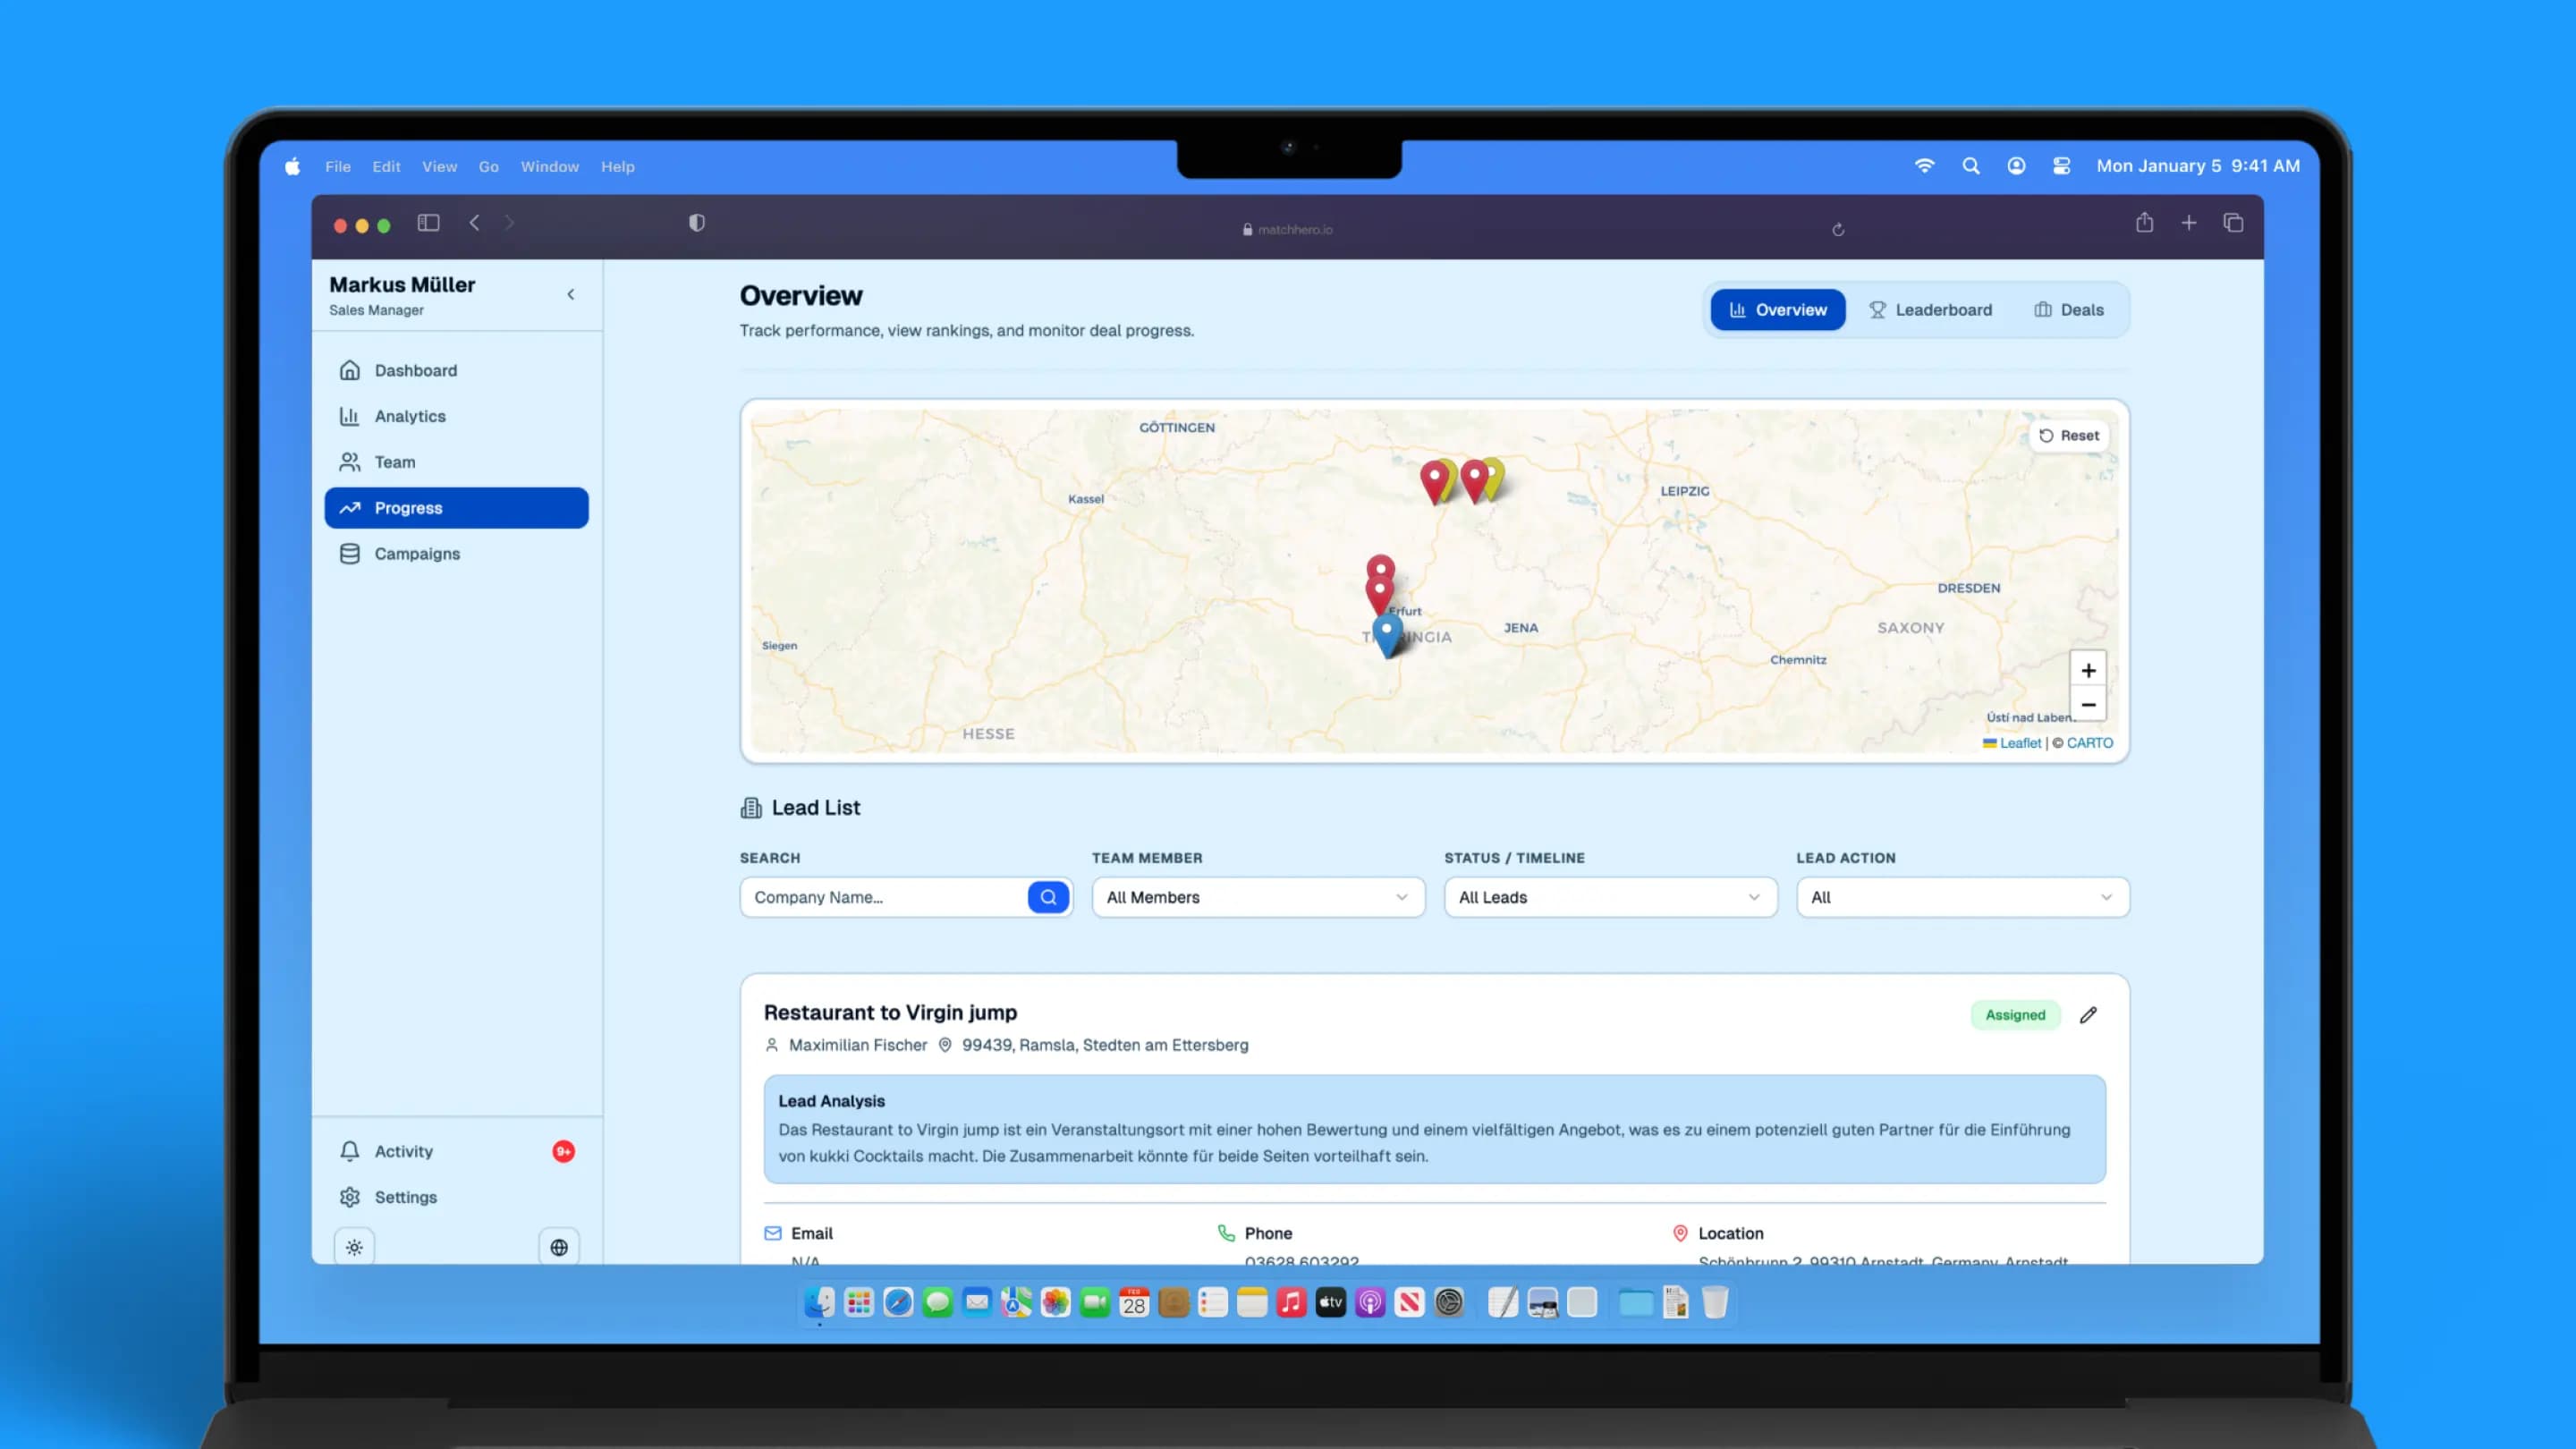This screenshot has height=1449, width=2576.
Task: Click the globe language icon
Action: point(559,1247)
